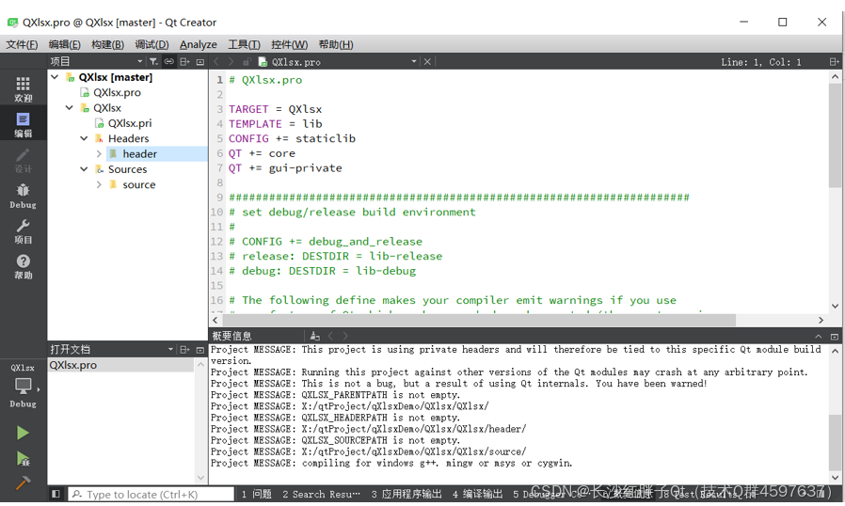Collapse the Headers node
This screenshot has height=506, width=845.
click(x=84, y=138)
